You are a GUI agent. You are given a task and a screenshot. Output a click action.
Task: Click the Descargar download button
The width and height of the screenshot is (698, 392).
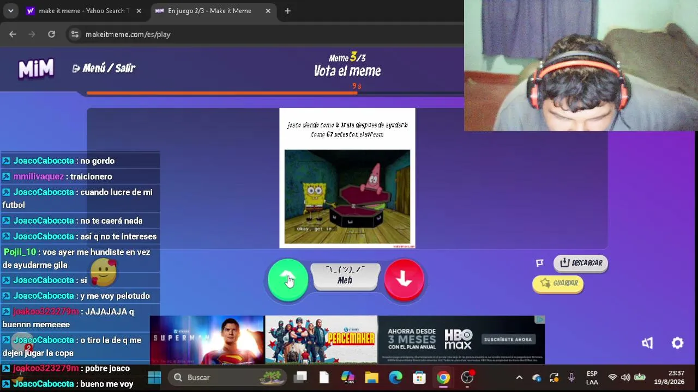(581, 263)
